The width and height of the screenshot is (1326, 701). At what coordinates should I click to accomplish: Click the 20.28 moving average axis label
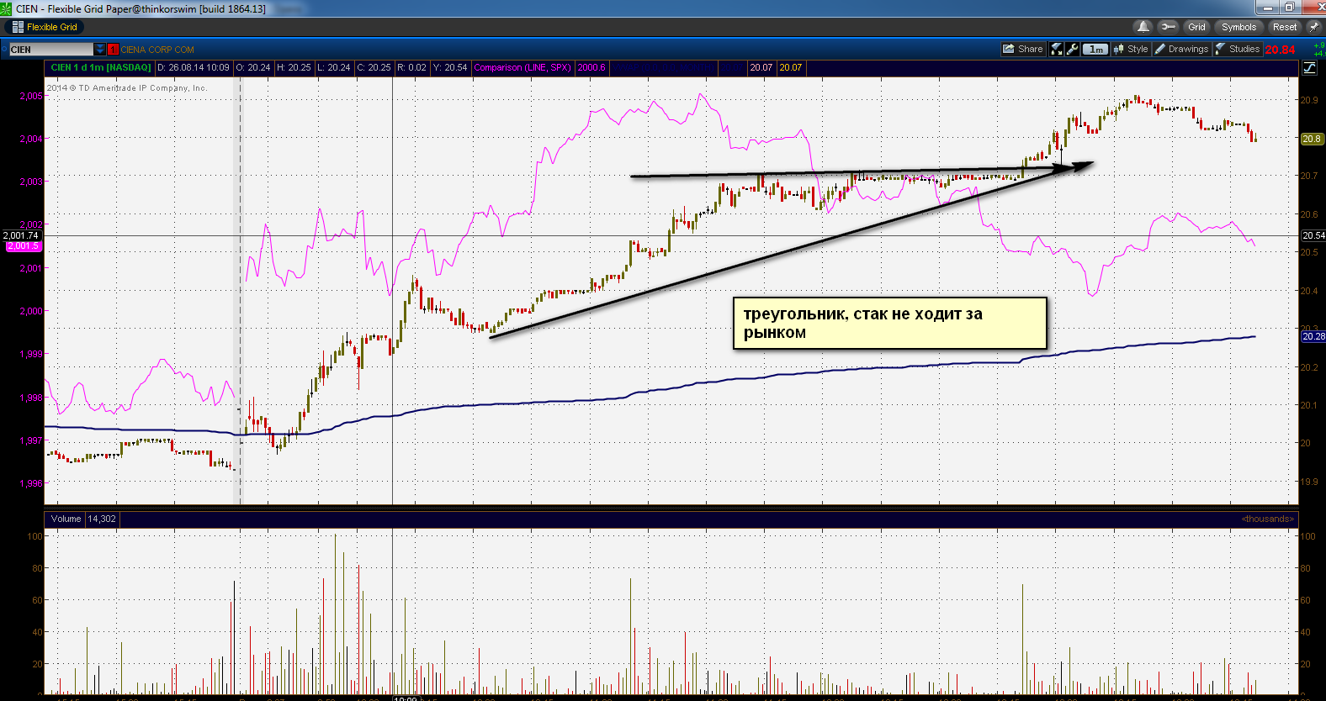pyautogui.click(x=1313, y=336)
